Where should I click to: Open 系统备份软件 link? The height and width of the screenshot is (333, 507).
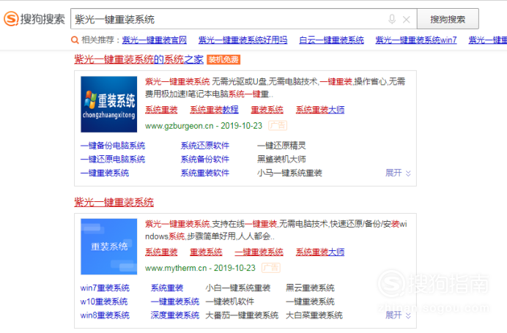[x=205, y=160]
